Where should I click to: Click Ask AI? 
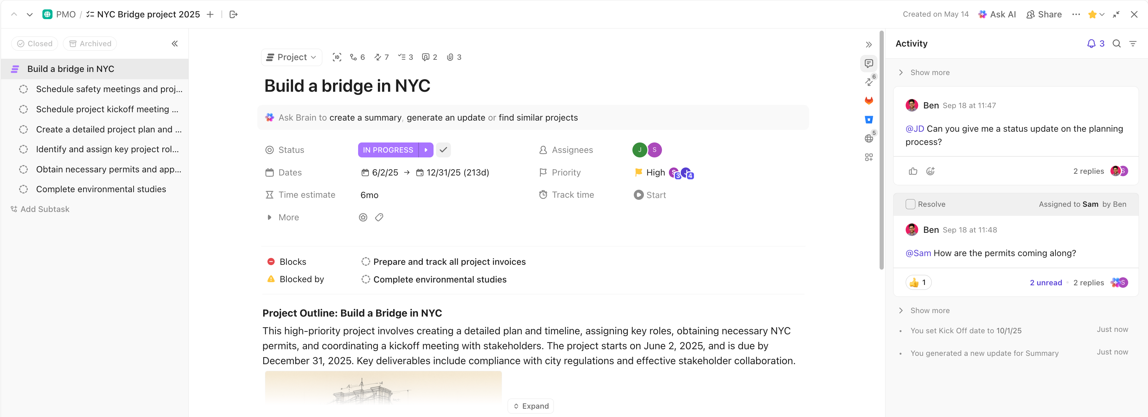tap(997, 14)
